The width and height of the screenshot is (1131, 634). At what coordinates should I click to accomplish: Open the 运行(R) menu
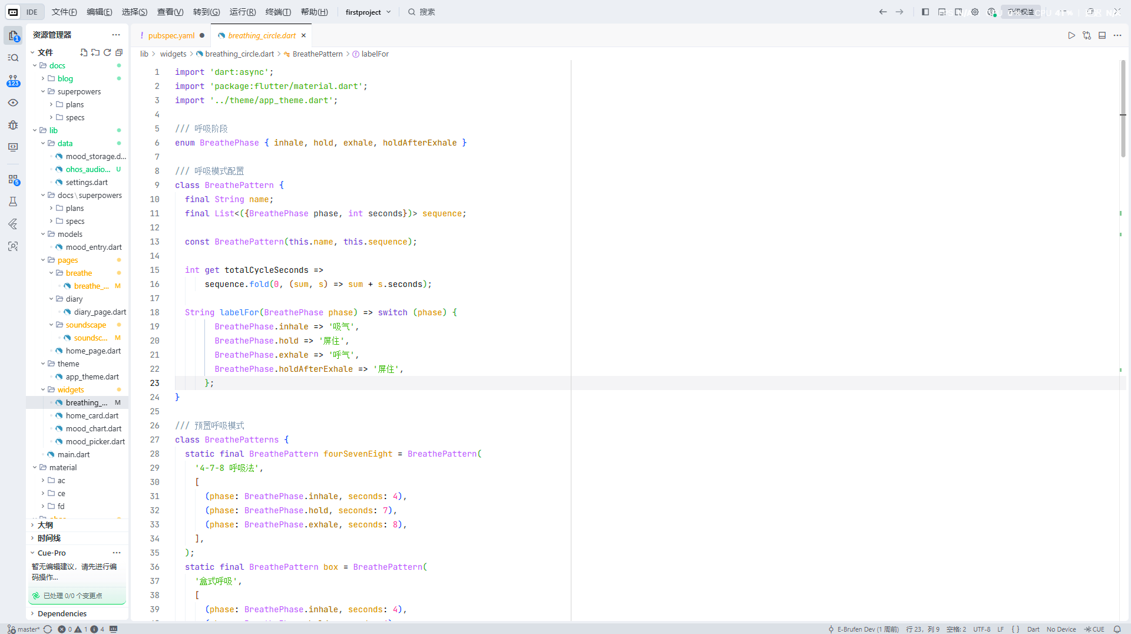(x=243, y=12)
